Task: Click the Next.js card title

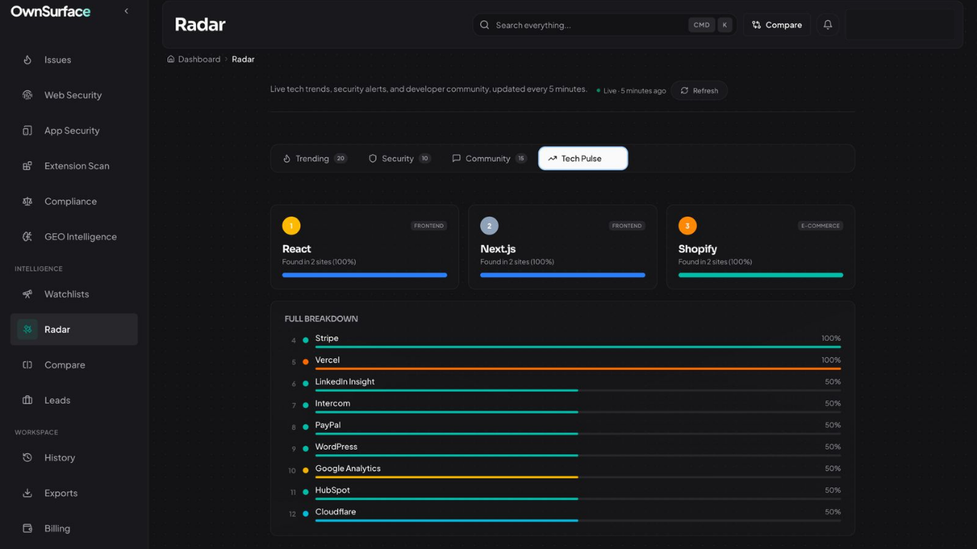Action: (498, 249)
